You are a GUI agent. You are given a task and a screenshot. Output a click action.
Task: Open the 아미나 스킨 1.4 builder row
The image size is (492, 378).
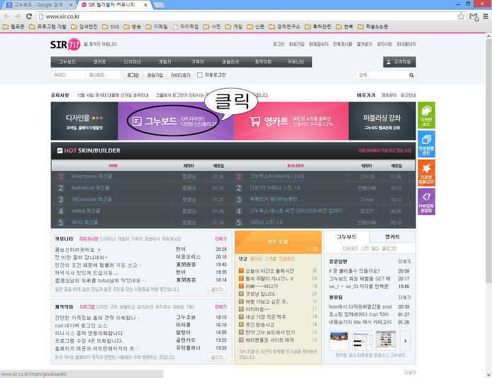(x=266, y=223)
